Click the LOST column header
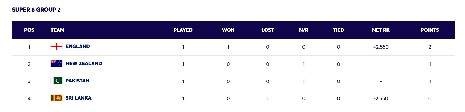Screen dimensions: 465x112 pos(268,30)
